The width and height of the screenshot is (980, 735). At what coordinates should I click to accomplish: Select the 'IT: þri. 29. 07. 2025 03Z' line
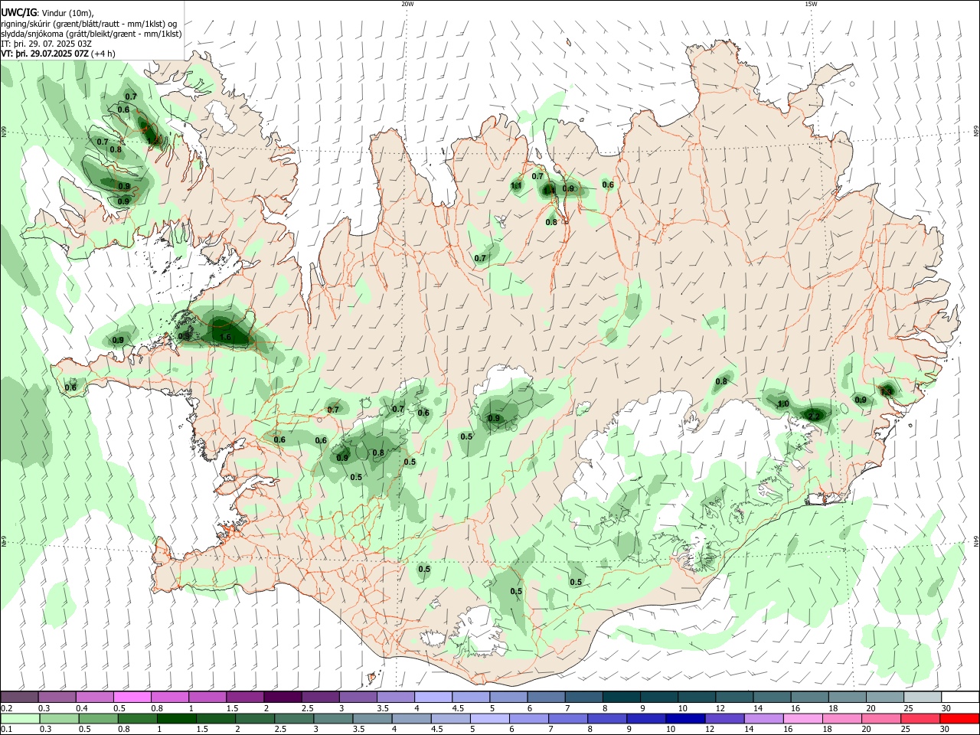[x=47, y=44]
